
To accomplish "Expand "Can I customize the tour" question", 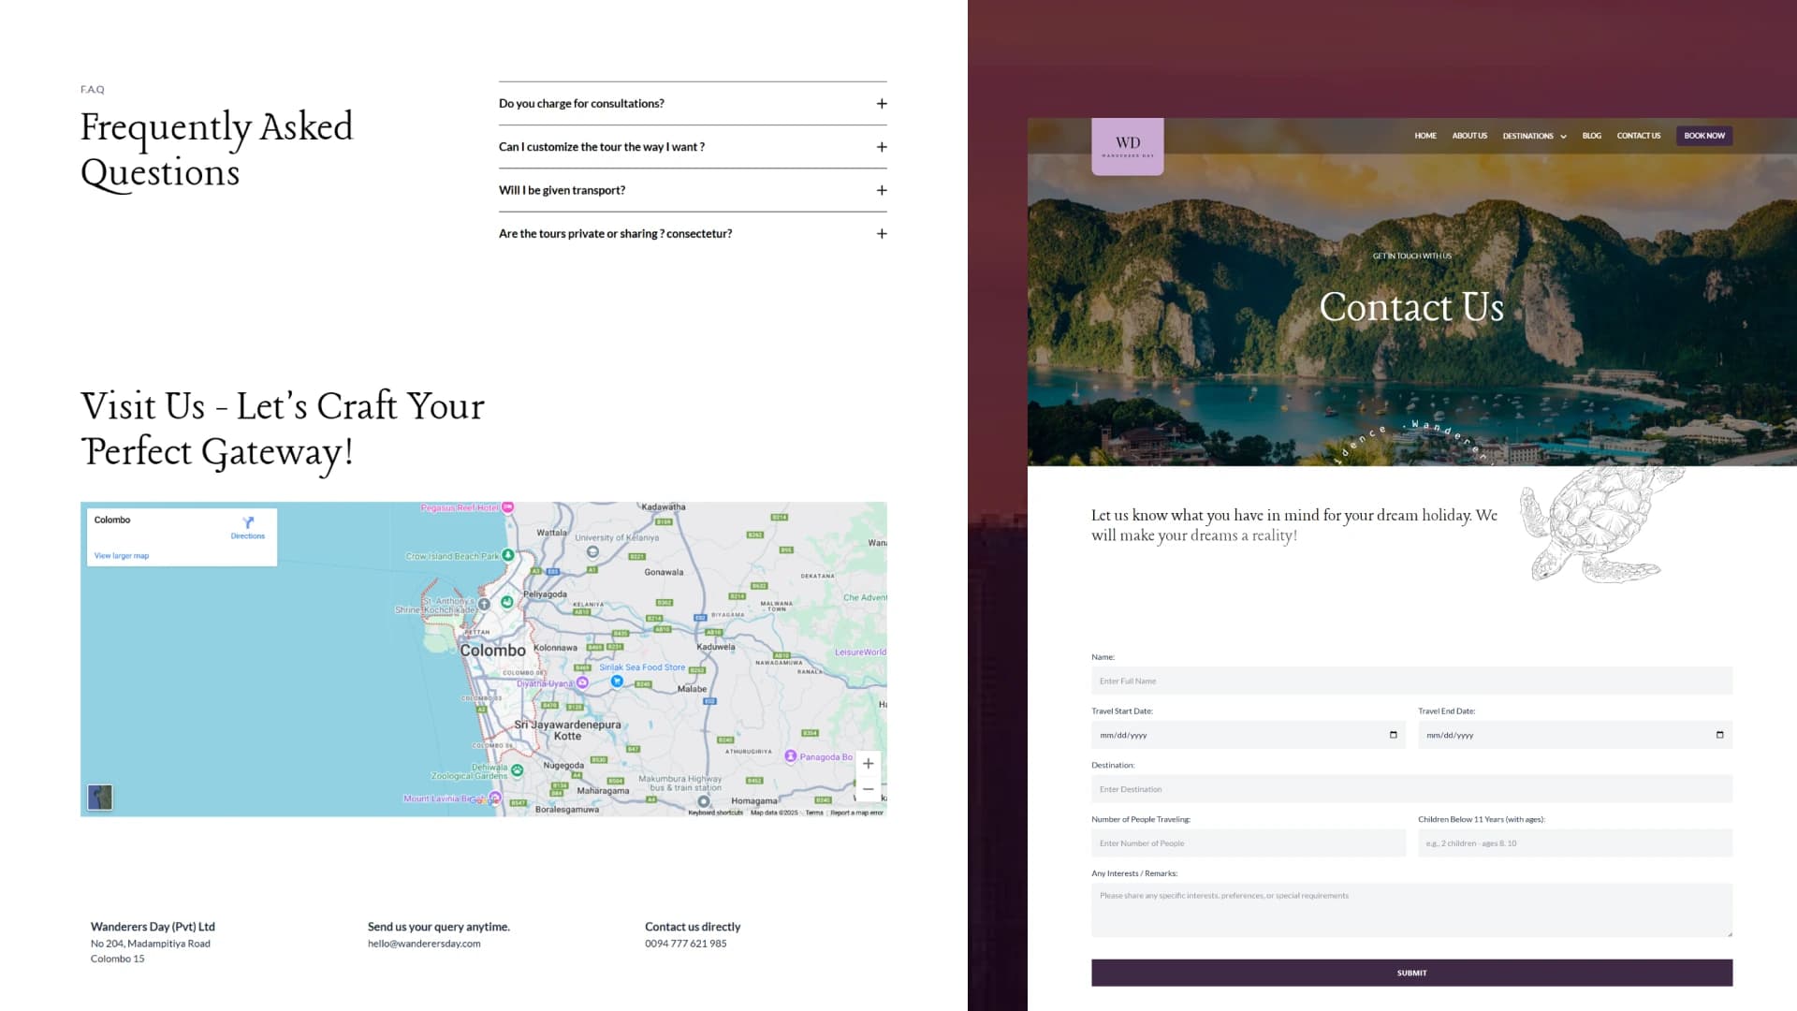I will point(693,147).
